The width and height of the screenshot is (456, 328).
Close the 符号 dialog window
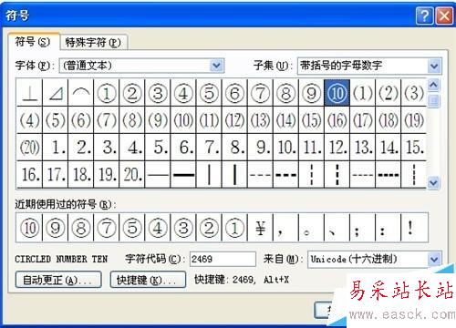click(x=444, y=15)
